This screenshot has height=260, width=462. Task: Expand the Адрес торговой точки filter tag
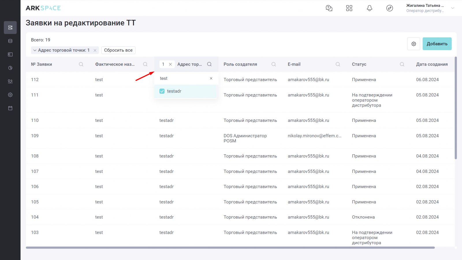click(35, 50)
